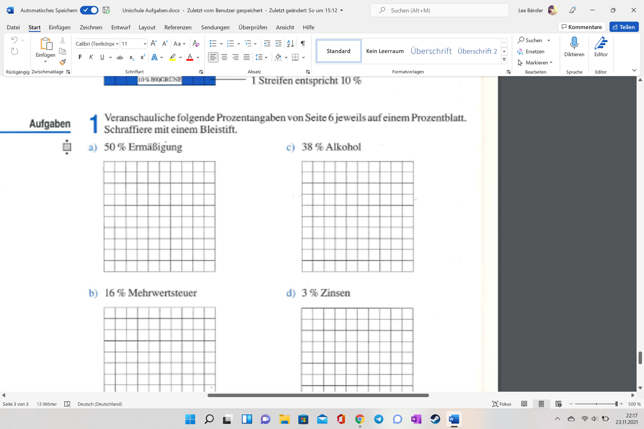Click the zoom slider handle
The image size is (644, 429).
point(616,404)
